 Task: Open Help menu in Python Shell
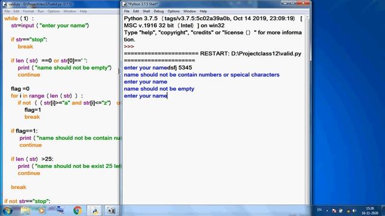(203, 11)
